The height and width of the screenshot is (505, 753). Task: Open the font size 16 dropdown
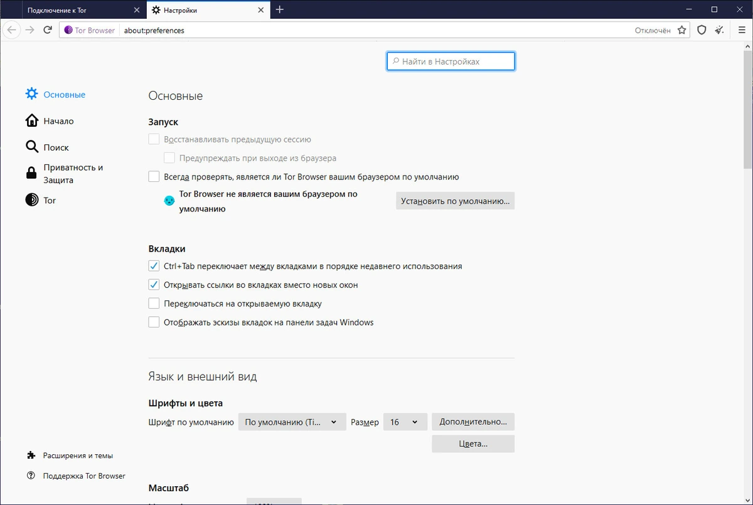tap(405, 422)
